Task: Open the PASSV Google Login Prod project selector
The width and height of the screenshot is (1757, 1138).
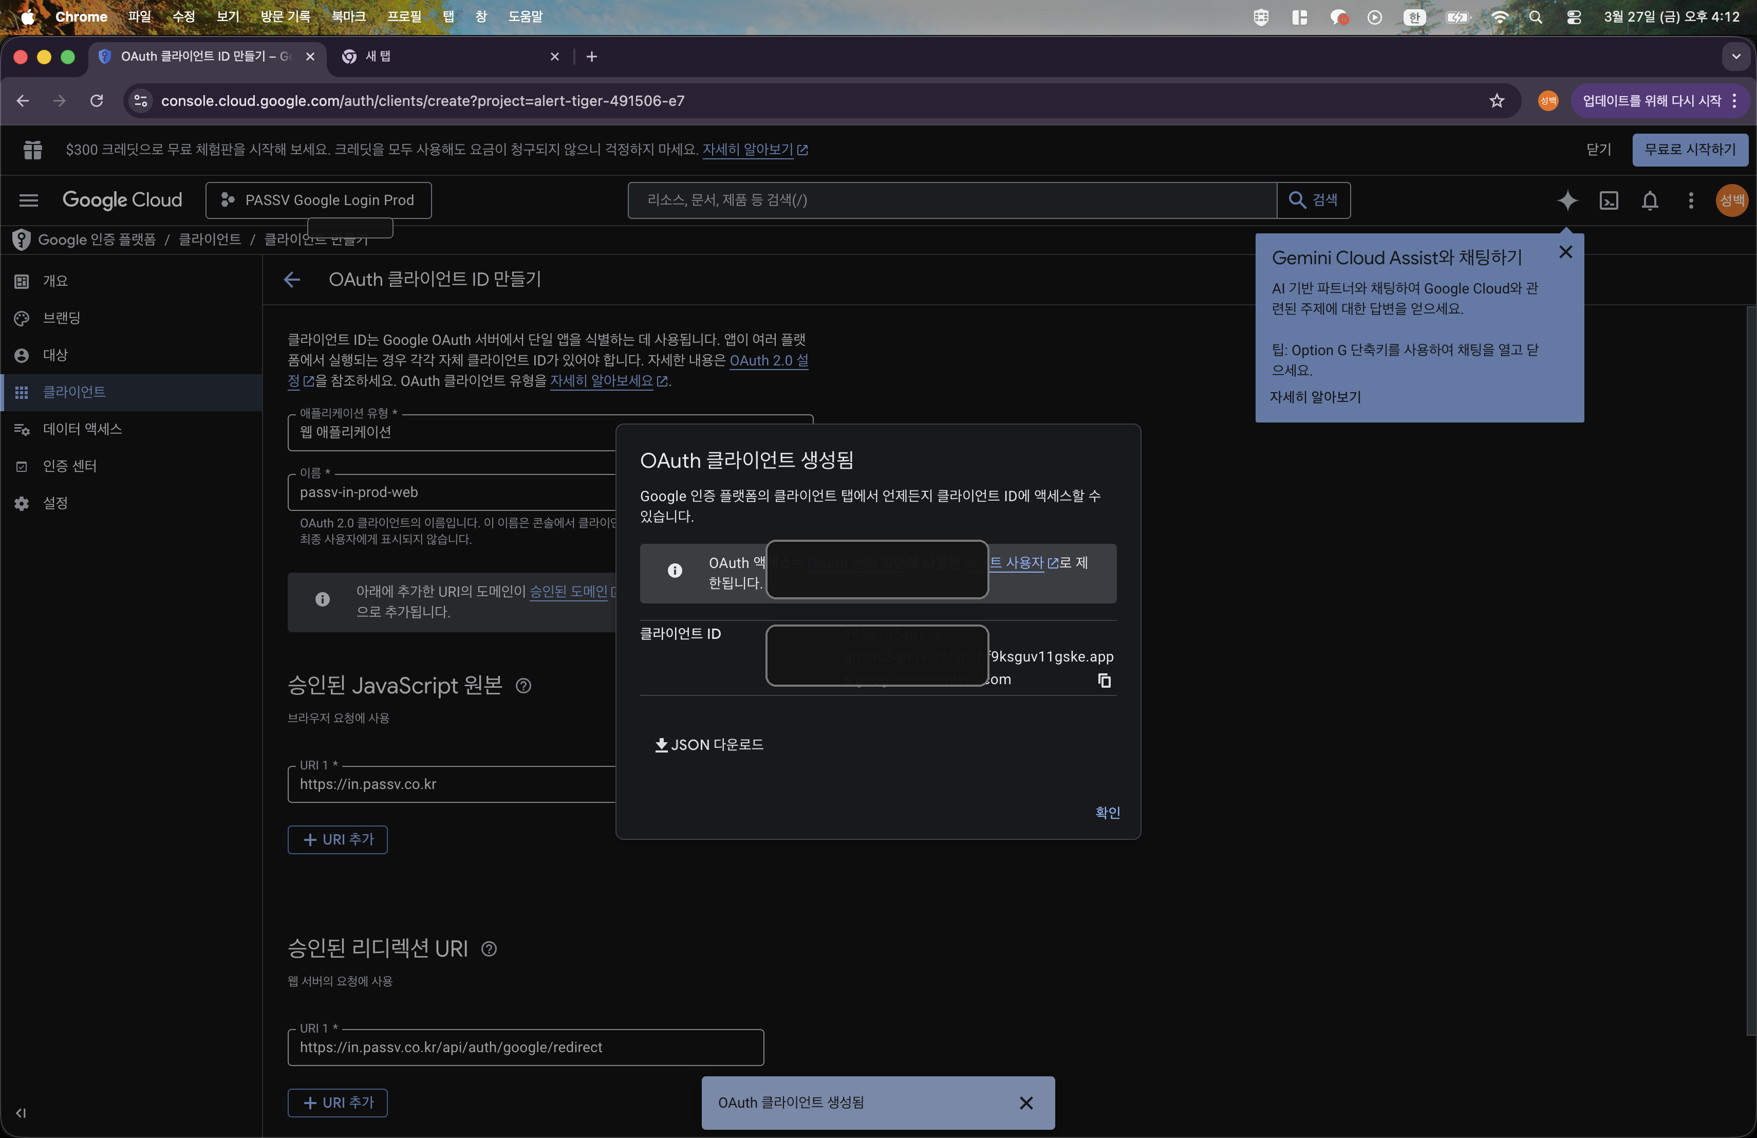Action: pyautogui.click(x=318, y=200)
